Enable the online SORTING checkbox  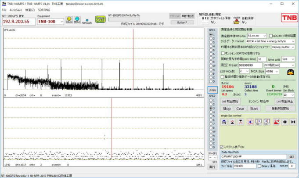click(x=223, y=53)
